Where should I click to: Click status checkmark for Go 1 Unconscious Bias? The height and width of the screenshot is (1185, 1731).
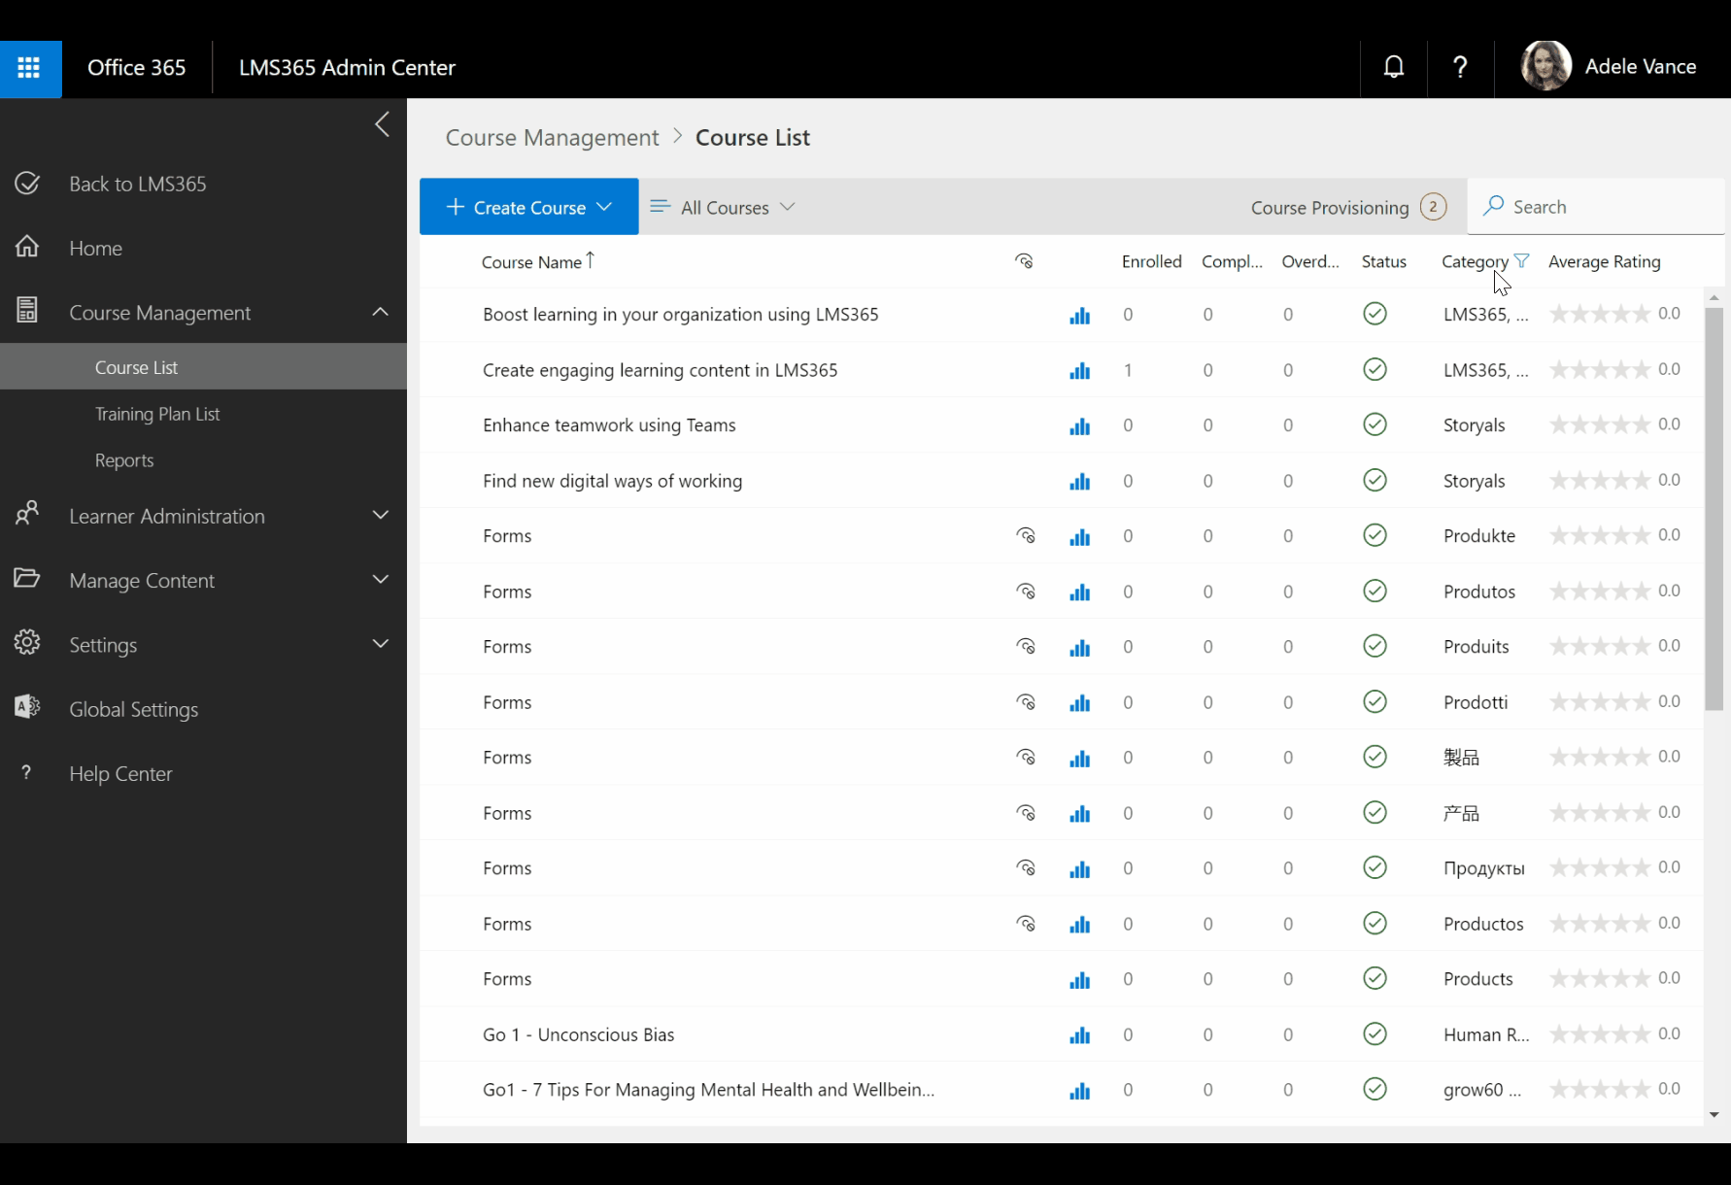[x=1375, y=1033]
